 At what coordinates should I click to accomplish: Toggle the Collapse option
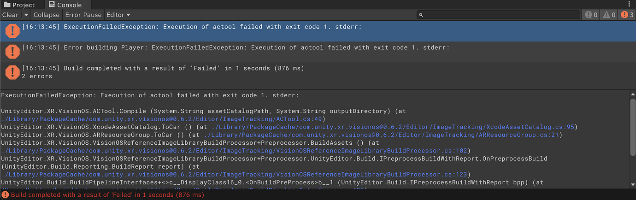[x=46, y=15]
